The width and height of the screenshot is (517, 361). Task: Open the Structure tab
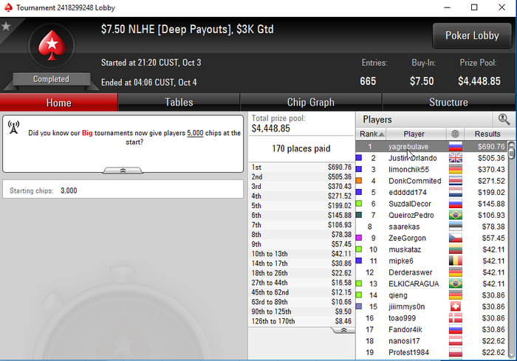pyautogui.click(x=448, y=102)
